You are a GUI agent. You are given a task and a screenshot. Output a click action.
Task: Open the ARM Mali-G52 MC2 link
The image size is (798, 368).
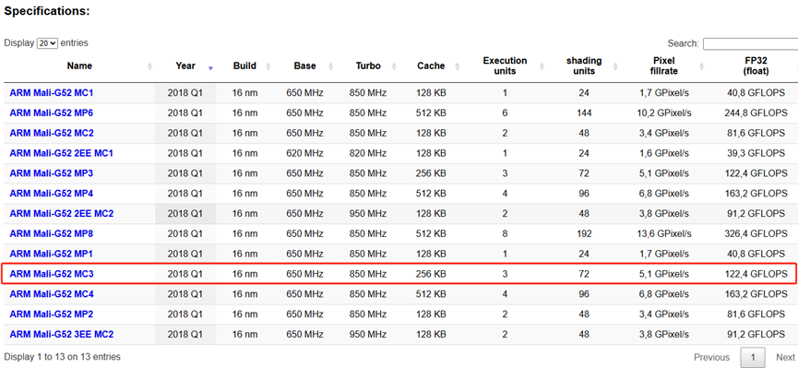[x=52, y=134]
